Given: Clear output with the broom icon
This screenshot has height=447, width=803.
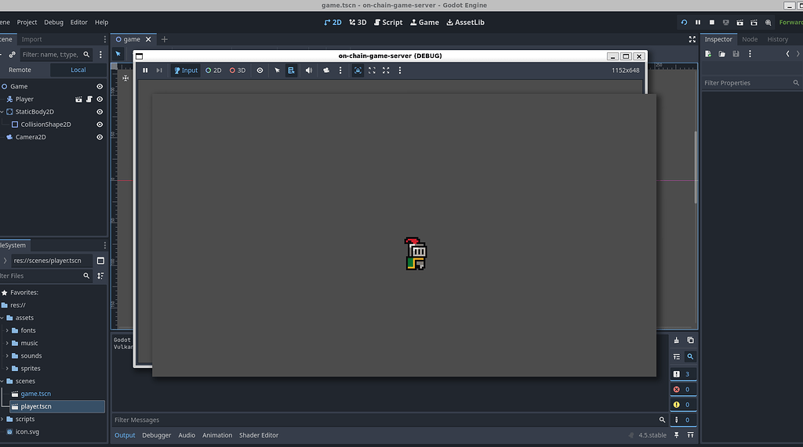Looking at the screenshot, I should tap(677, 340).
